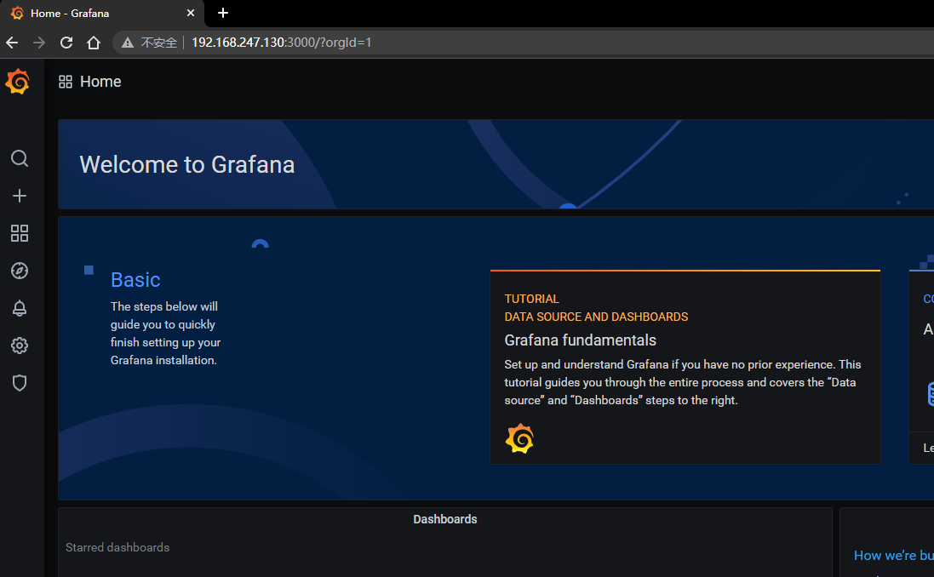This screenshot has height=577, width=934.
Task: Click the Dashboards panel title
Action: click(x=445, y=519)
